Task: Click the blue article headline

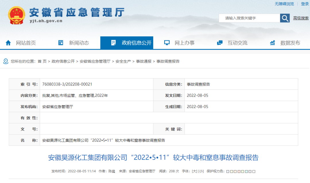Action: pyautogui.click(x=153, y=158)
